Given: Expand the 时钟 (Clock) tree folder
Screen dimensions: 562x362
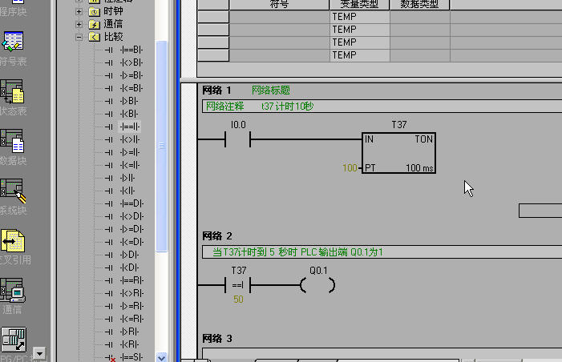Looking at the screenshot, I should point(79,11).
